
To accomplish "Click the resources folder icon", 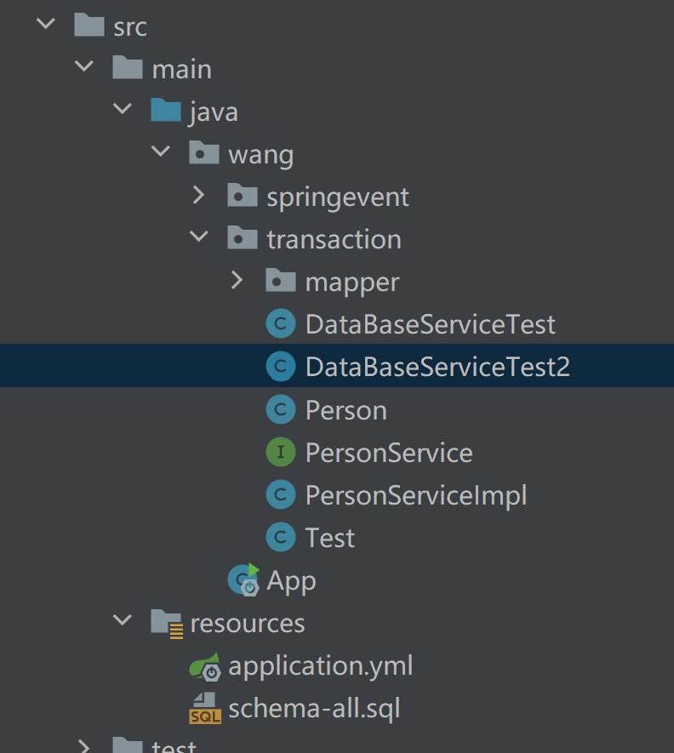I will [x=167, y=623].
